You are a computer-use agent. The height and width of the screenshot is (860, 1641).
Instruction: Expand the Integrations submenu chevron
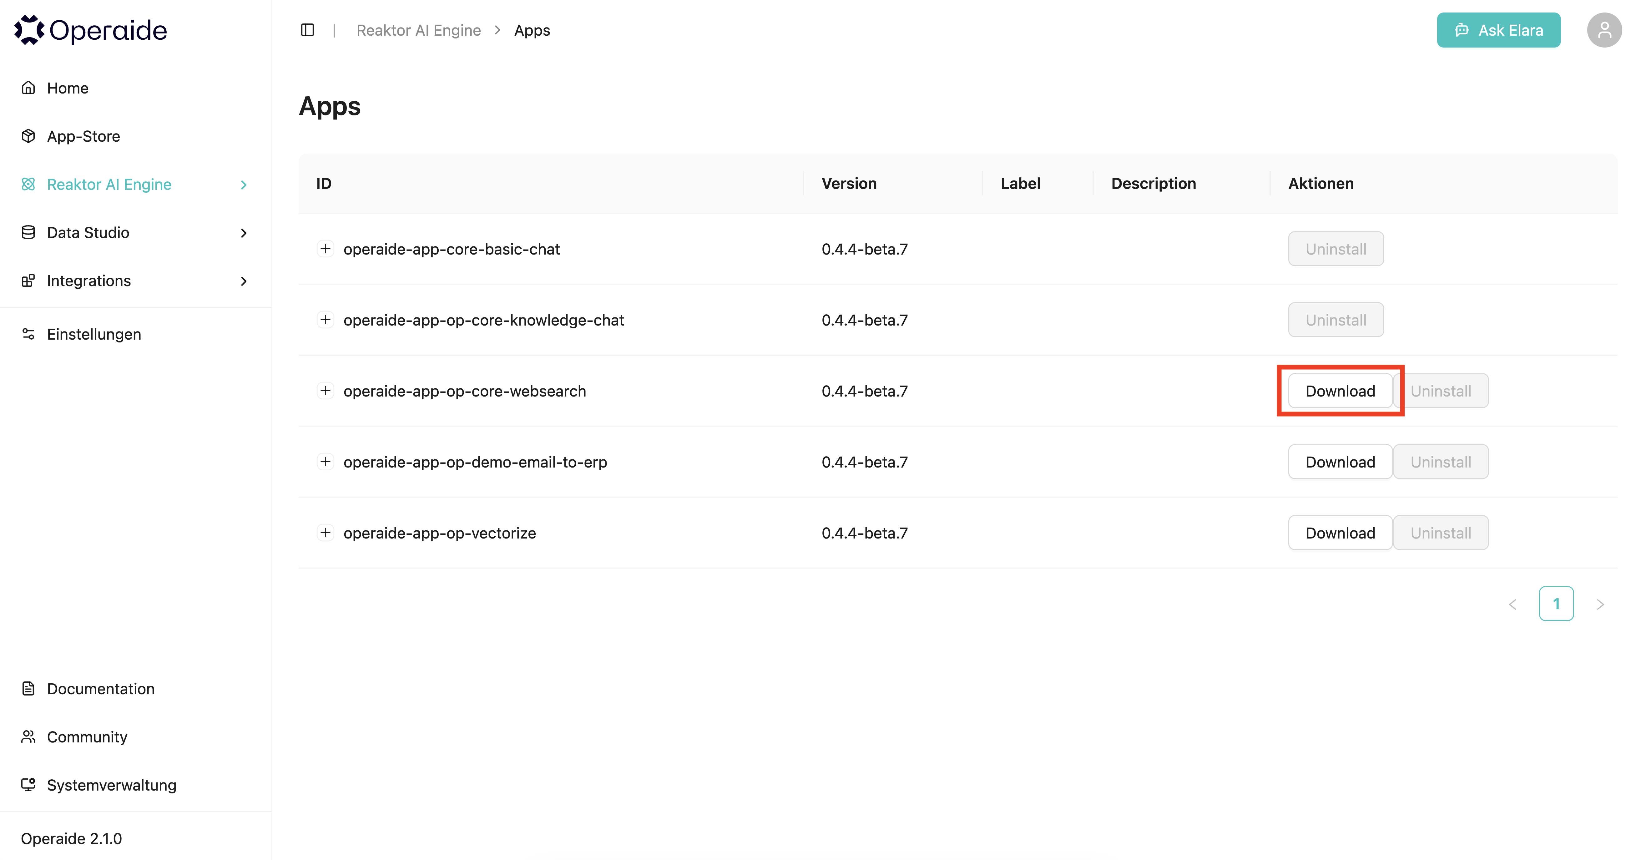pos(243,281)
